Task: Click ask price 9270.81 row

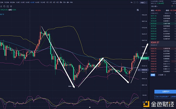Action: [163, 26]
